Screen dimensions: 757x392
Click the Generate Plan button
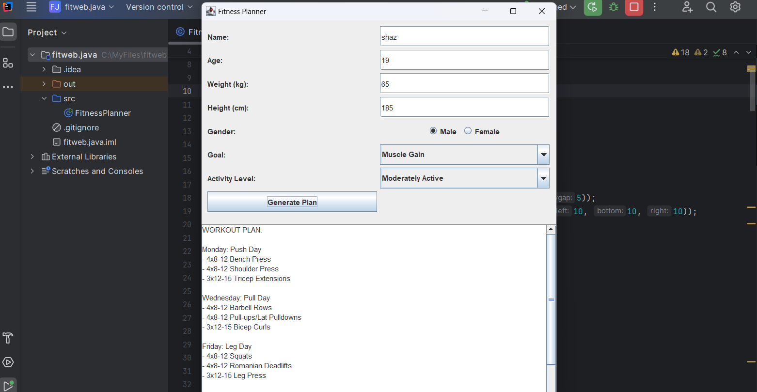[x=292, y=202]
